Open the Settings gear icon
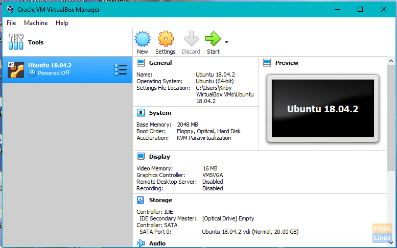The width and height of the screenshot is (397, 248). point(166,39)
